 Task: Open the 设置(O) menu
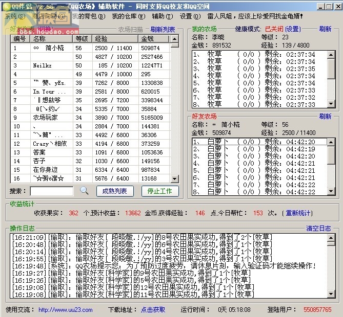pyautogui.click(x=190, y=16)
